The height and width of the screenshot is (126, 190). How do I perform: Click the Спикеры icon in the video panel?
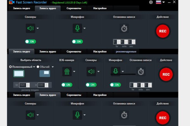(x=91, y=72)
